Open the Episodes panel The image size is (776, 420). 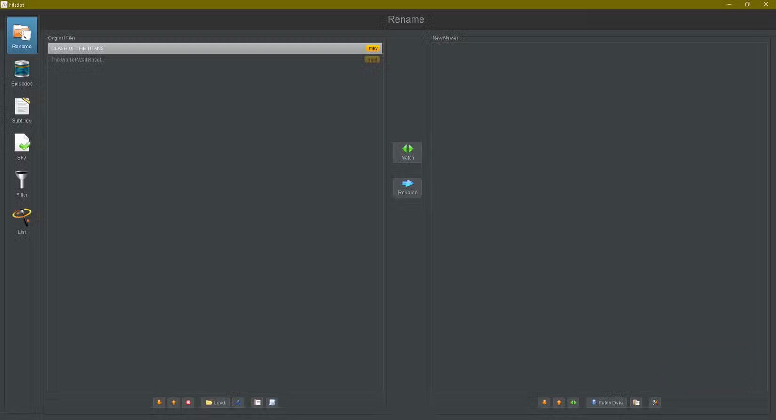22,73
